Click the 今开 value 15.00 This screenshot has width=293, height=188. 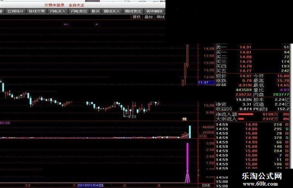pyautogui.click(x=283, y=76)
